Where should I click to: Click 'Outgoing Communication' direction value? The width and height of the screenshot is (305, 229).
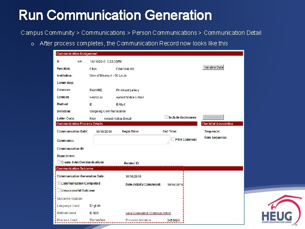click(108, 111)
